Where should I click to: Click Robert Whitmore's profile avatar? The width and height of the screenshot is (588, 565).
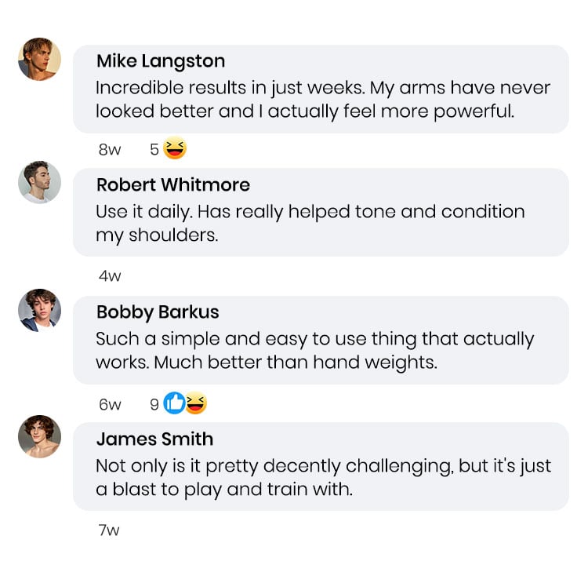click(x=39, y=183)
